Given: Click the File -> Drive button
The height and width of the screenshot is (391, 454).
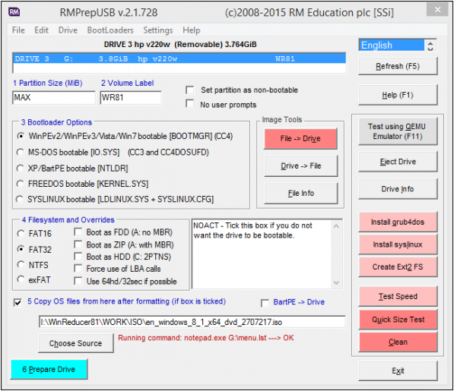Looking at the screenshot, I should [300, 139].
